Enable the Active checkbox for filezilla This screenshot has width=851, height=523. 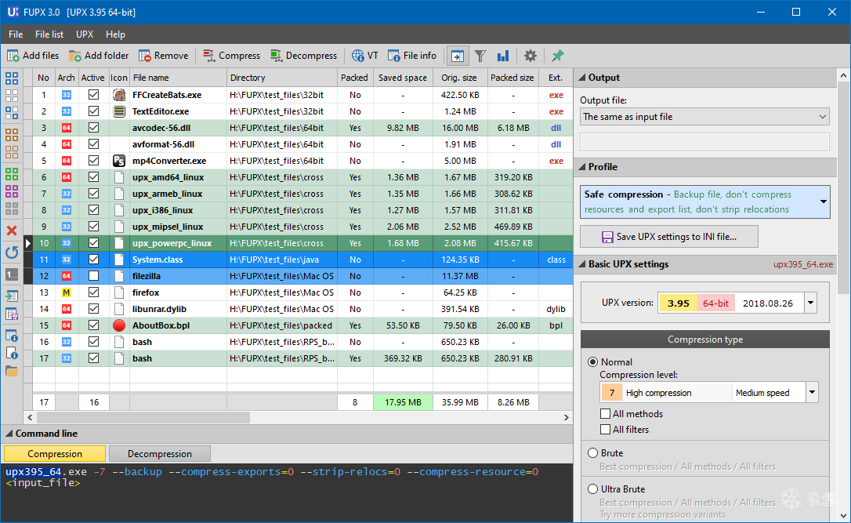[93, 276]
